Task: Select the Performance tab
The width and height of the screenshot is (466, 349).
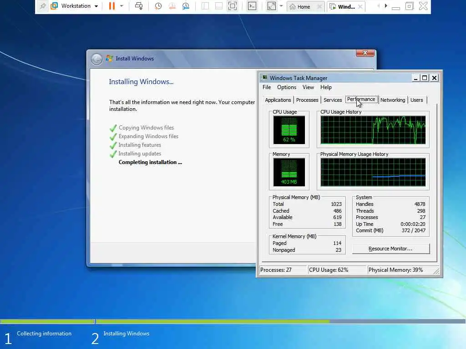Action: point(361,100)
